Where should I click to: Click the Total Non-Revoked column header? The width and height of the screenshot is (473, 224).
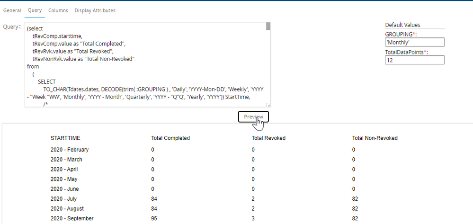(375, 138)
